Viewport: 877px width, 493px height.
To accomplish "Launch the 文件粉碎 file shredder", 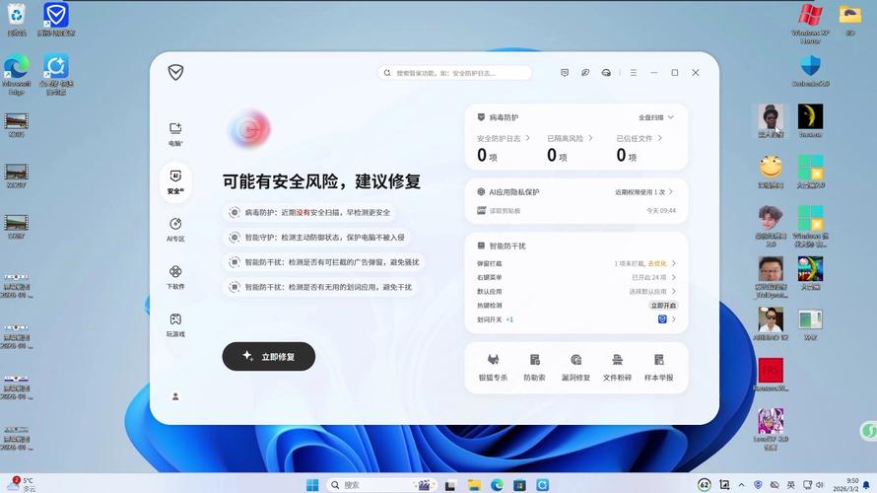I will (x=617, y=366).
